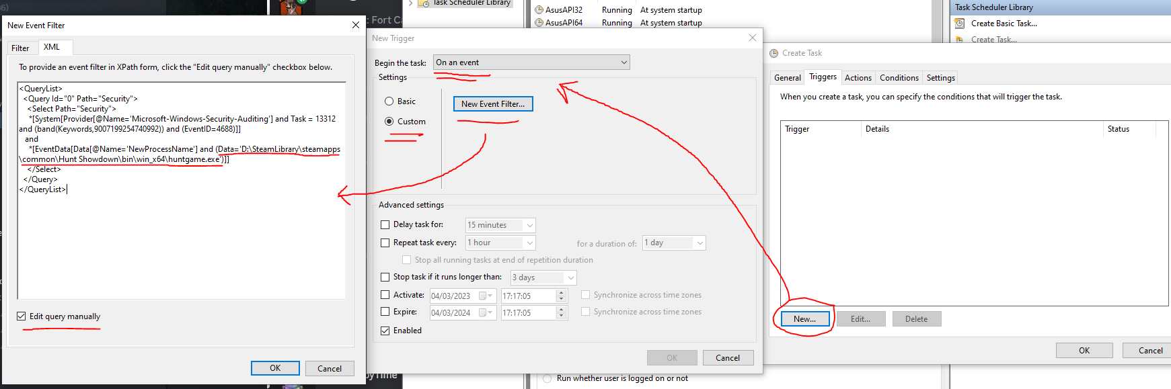Viewport: 1171px width, 389px height.
Task: Click the Create Basic Task icon
Action: click(x=959, y=24)
